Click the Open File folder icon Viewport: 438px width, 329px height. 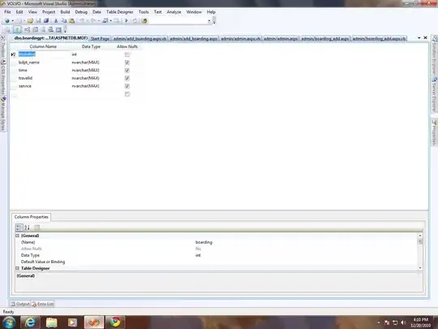click(x=30, y=20)
